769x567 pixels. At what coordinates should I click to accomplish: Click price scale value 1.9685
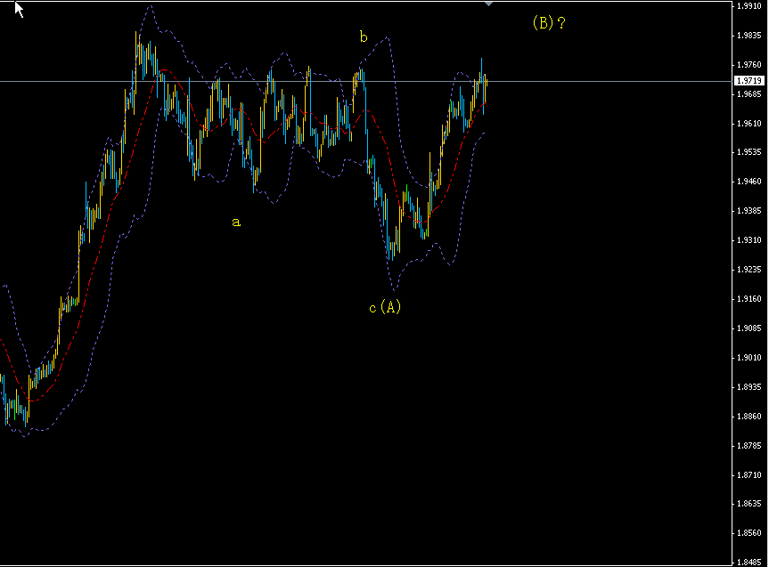(x=749, y=93)
